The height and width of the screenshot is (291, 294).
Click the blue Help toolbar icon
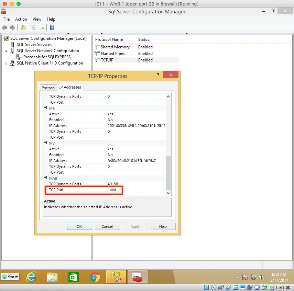point(52,27)
